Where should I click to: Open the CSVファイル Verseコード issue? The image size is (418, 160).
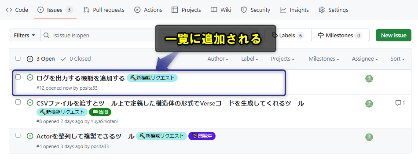coord(170,103)
